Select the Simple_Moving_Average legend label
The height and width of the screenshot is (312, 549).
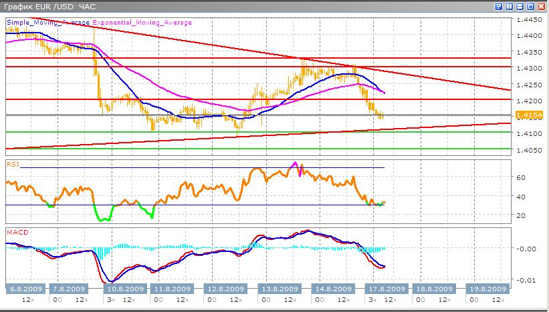48,23
